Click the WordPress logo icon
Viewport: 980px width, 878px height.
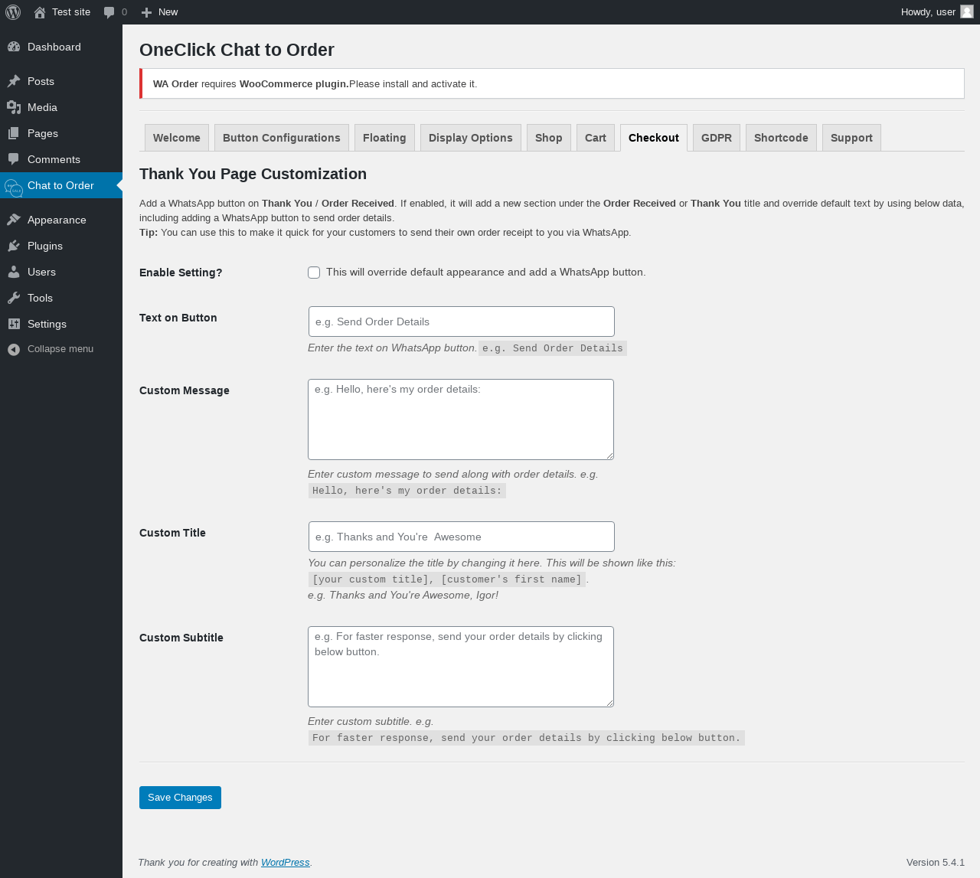pos(13,12)
